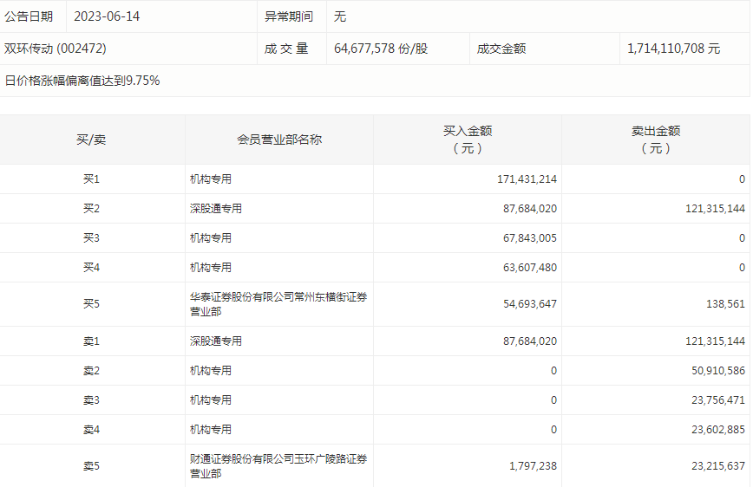
Task: Click the 成交量 value 64,677,578 份/股
Action: [x=381, y=49]
